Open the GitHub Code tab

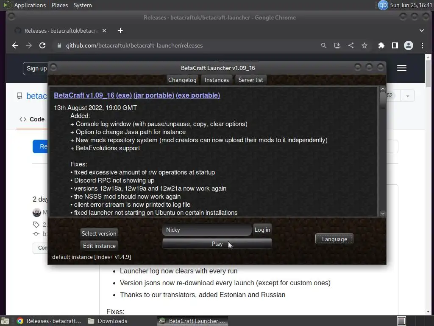coord(32,119)
